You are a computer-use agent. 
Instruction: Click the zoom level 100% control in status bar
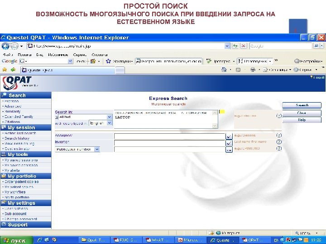(306, 233)
